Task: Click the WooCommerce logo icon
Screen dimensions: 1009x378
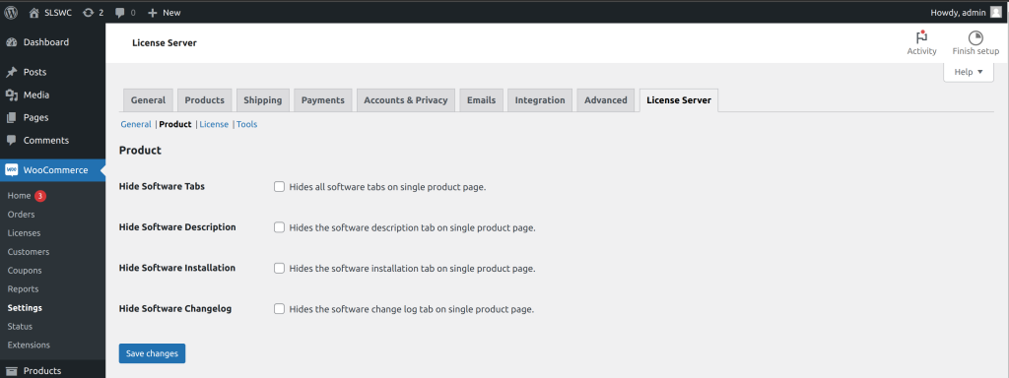Action: [x=12, y=170]
